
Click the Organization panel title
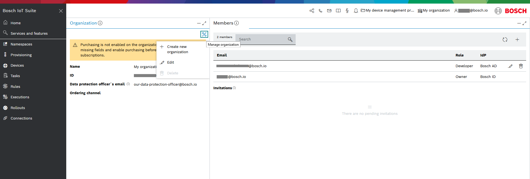click(83, 23)
